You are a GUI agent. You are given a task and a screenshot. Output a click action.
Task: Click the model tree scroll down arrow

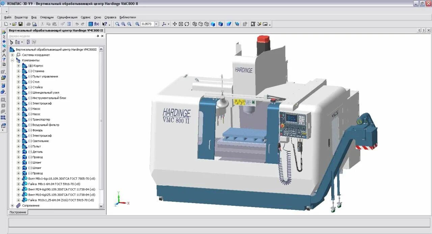click(x=101, y=206)
